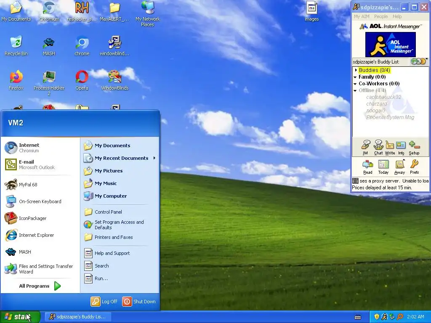Click the AIM running-man tray icon
Screen dimensions: 431x323
click(384, 317)
